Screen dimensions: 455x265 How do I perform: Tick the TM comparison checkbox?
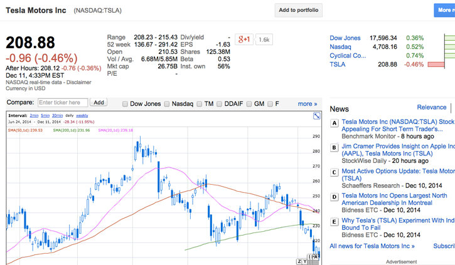pos(200,104)
